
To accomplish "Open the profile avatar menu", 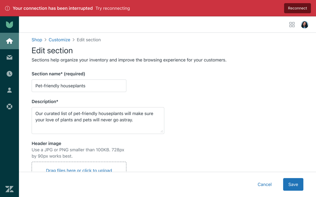I will pos(304,24).
